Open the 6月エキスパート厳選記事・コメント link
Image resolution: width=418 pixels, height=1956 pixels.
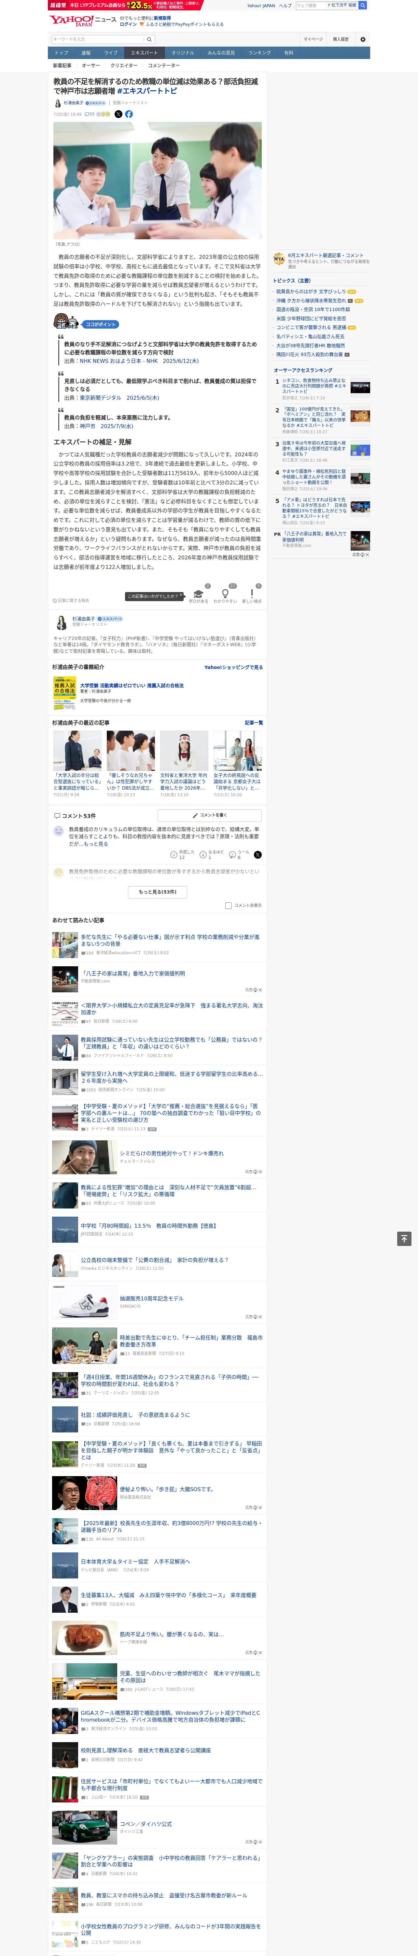(x=326, y=255)
